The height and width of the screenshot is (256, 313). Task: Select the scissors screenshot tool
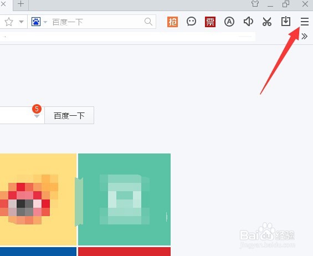coord(267,22)
